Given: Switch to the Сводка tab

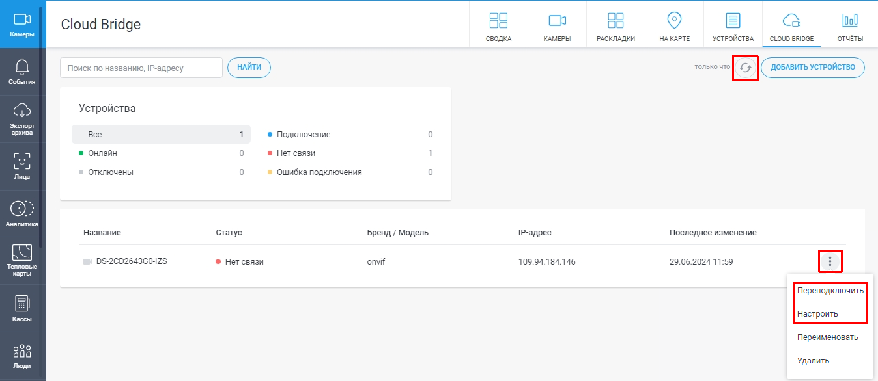Looking at the screenshot, I should coord(498,26).
